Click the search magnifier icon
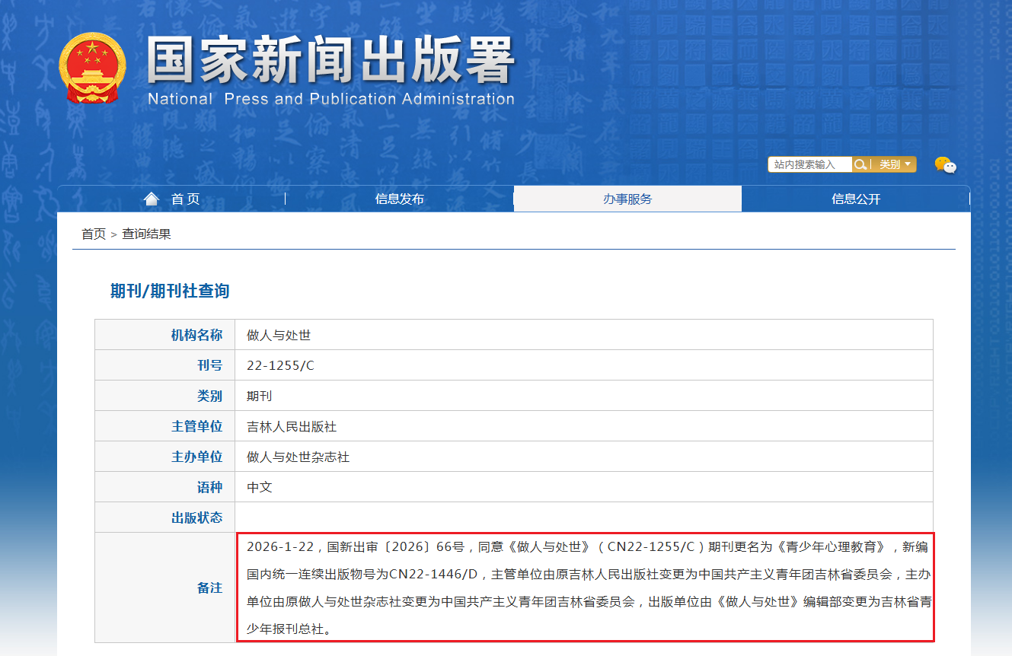 pos(860,164)
